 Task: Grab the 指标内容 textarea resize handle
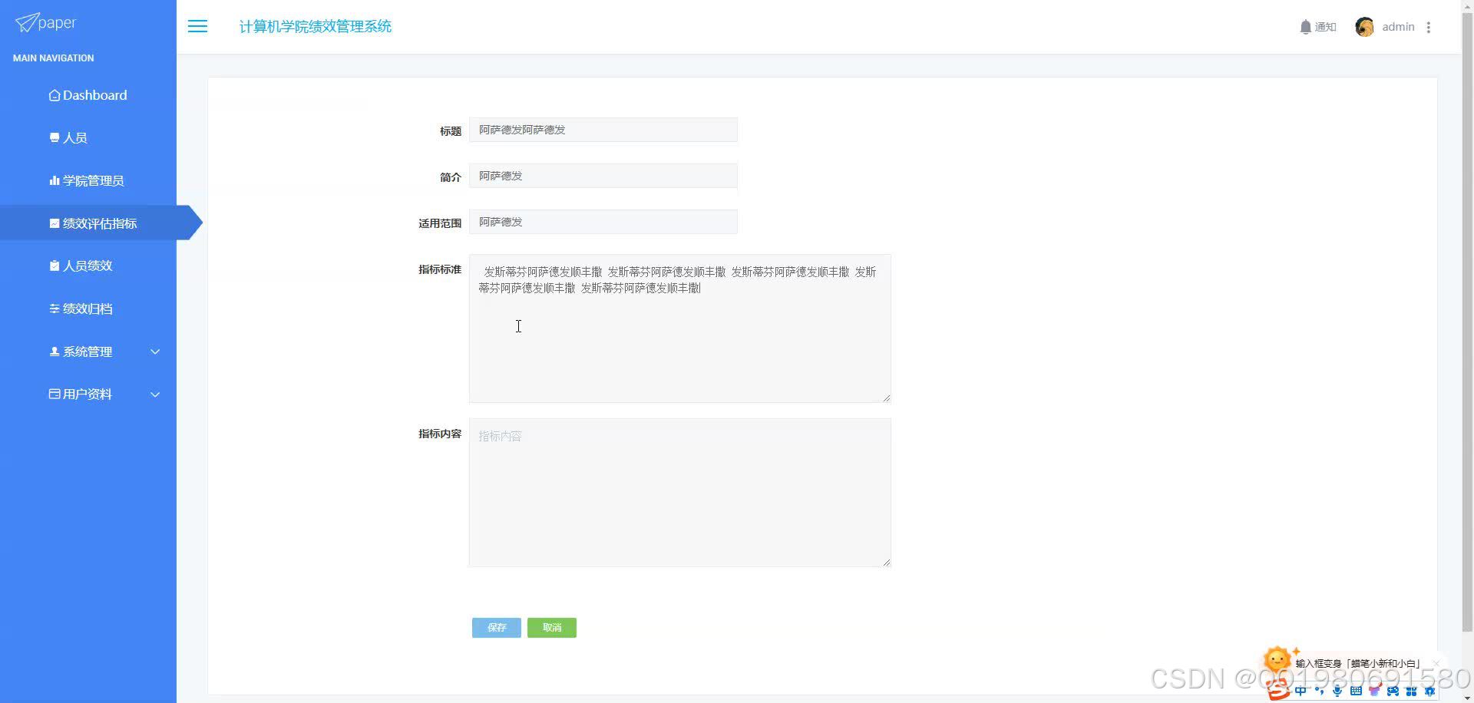pos(886,562)
